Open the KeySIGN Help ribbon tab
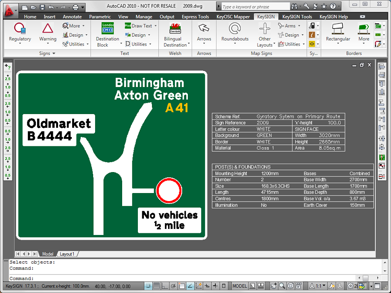Viewport: 391px width, 293px height. [334, 17]
